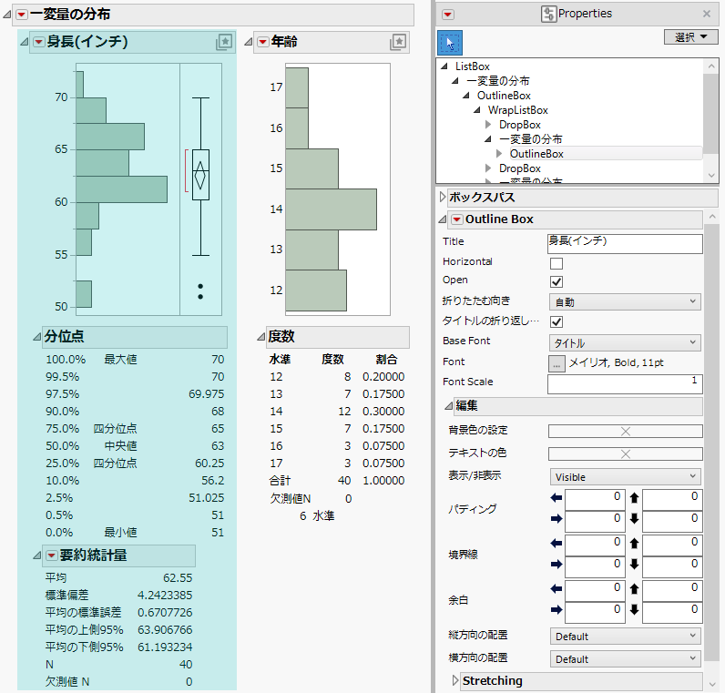Open red triangle menu of Outline Box
The image size is (725, 693).
click(x=456, y=219)
